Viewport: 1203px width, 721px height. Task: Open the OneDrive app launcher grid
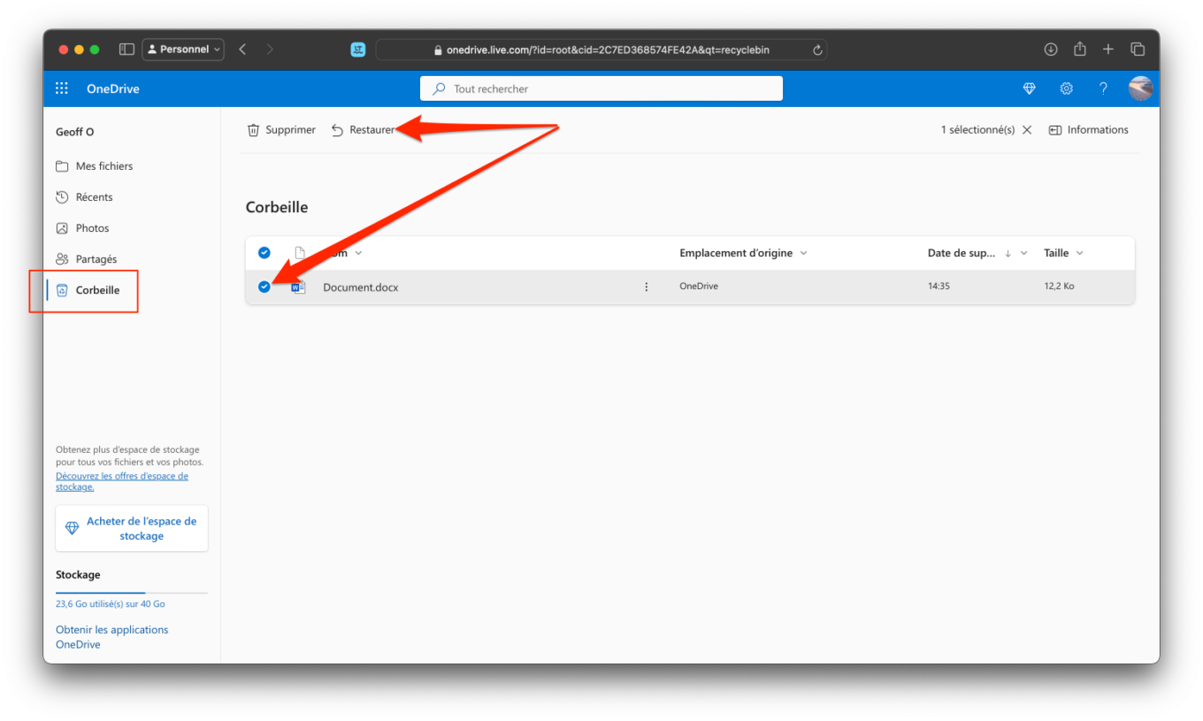point(62,88)
